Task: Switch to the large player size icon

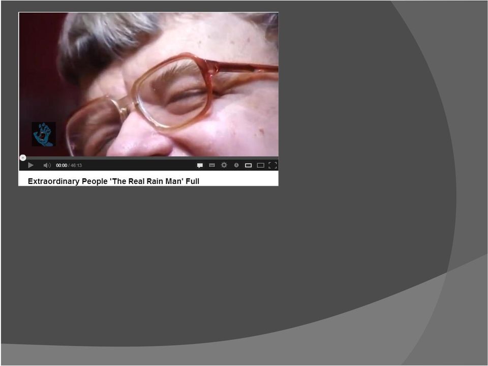Action: coord(260,165)
